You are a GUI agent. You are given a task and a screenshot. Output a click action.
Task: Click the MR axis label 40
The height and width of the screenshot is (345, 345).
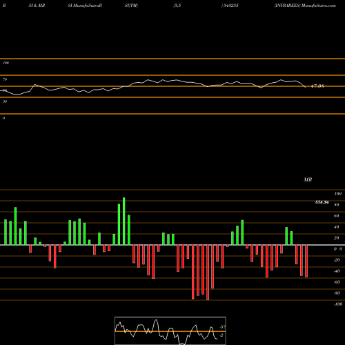point(337,227)
